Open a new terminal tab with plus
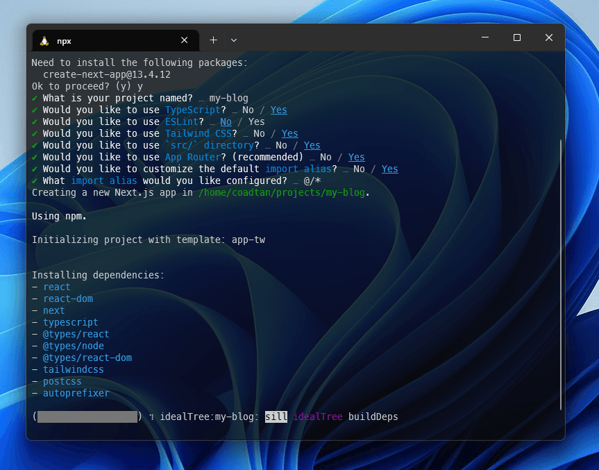 (214, 40)
